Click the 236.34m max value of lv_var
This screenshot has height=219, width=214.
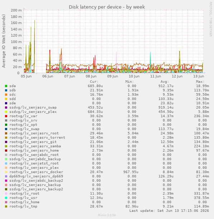[201, 116]
